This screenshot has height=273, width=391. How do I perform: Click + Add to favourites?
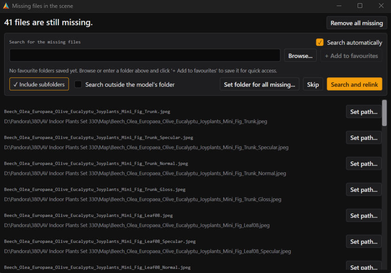coord(351,56)
